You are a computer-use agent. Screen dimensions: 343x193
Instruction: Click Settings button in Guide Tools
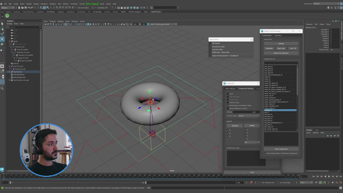281,43
